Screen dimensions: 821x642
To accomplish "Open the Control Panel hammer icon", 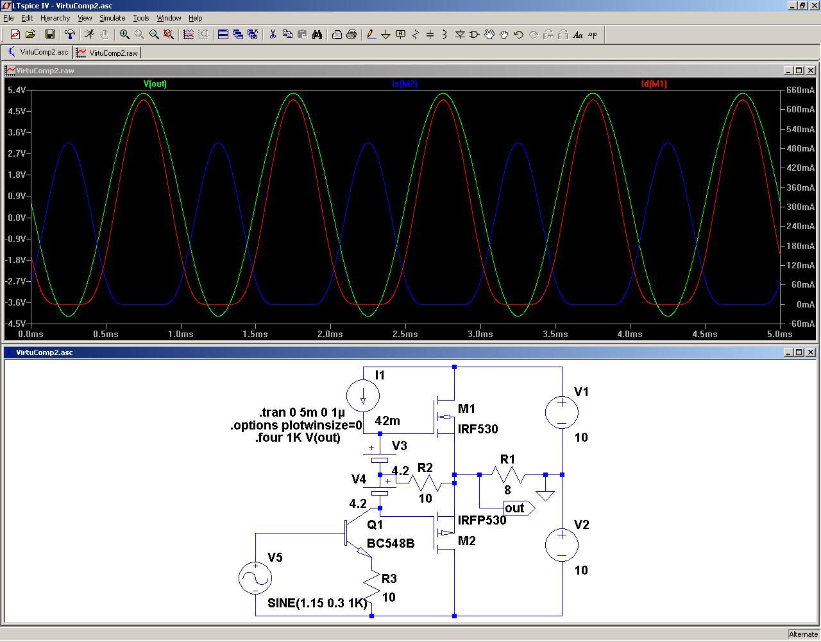I will click(70, 35).
